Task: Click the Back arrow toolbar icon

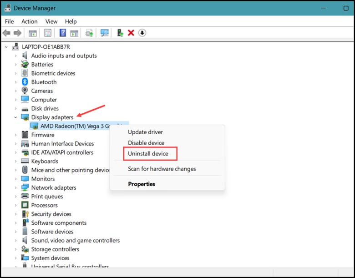Action: (6, 33)
